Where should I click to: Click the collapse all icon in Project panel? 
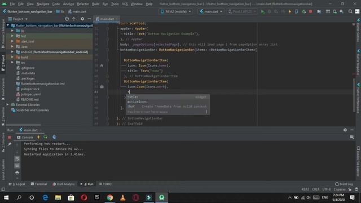pyautogui.click(x=74, y=19)
